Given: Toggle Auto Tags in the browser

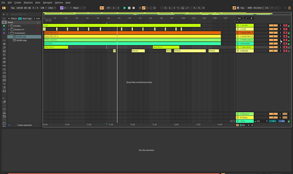Looking at the screenshot, I should 25,18.
